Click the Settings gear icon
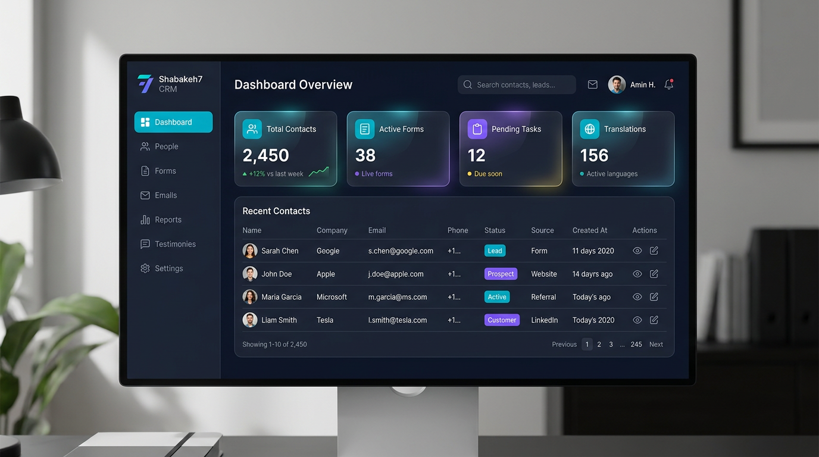 coord(145,268)
